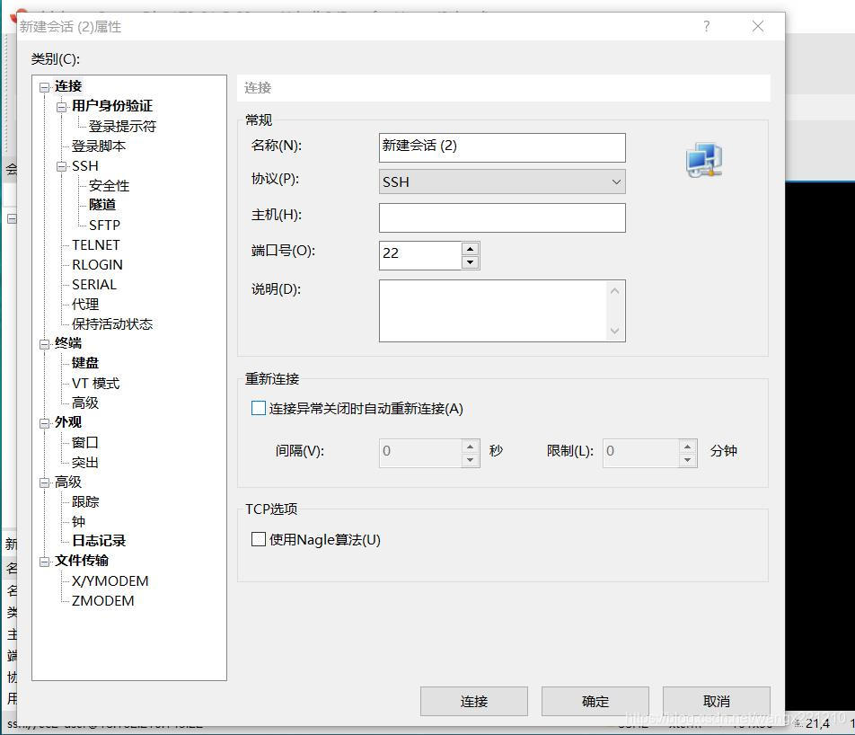This screenshot has width=855, height=735.
Task: Select 高级 under 终端
Action: coord(85,403)
